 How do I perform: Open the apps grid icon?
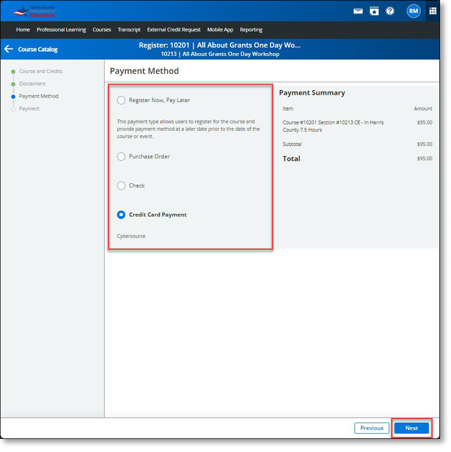pyautogui.click(x=432, y=11)
